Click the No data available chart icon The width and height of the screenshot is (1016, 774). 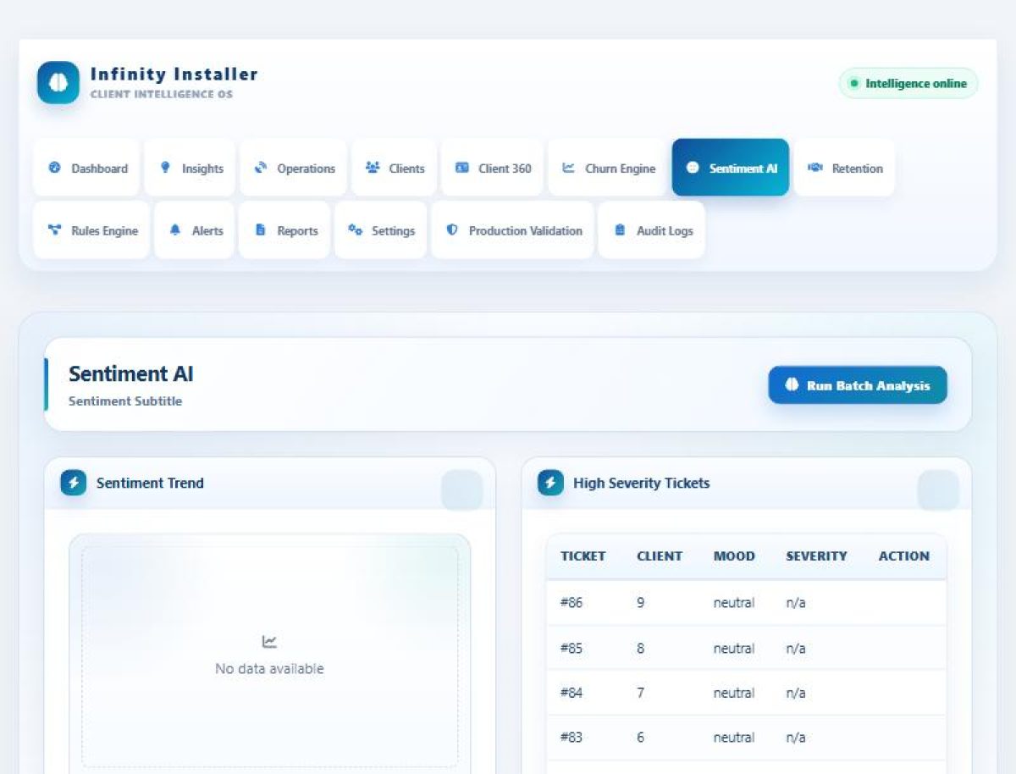tap(269, 641)
